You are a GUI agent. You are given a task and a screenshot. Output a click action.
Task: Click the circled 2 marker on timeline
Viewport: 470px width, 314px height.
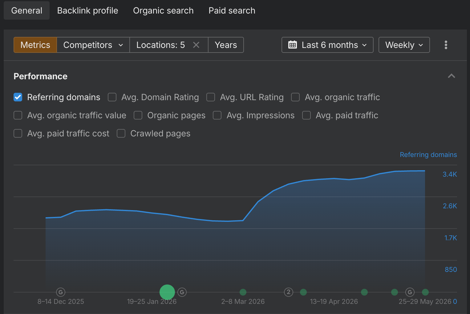click(x=289, y=292)
